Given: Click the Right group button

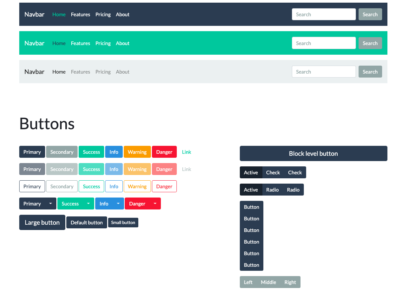Looking at the screenshot, I should click(290, 282).
